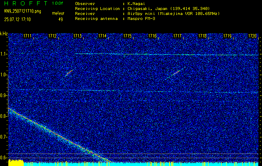Click the 1714 time marker
The image size is (262, 166).
click(102, 36)
